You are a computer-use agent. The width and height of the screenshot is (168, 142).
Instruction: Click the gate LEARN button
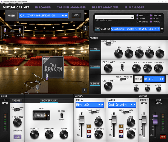pos(17,137)
